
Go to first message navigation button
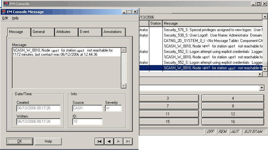[100, 141]
